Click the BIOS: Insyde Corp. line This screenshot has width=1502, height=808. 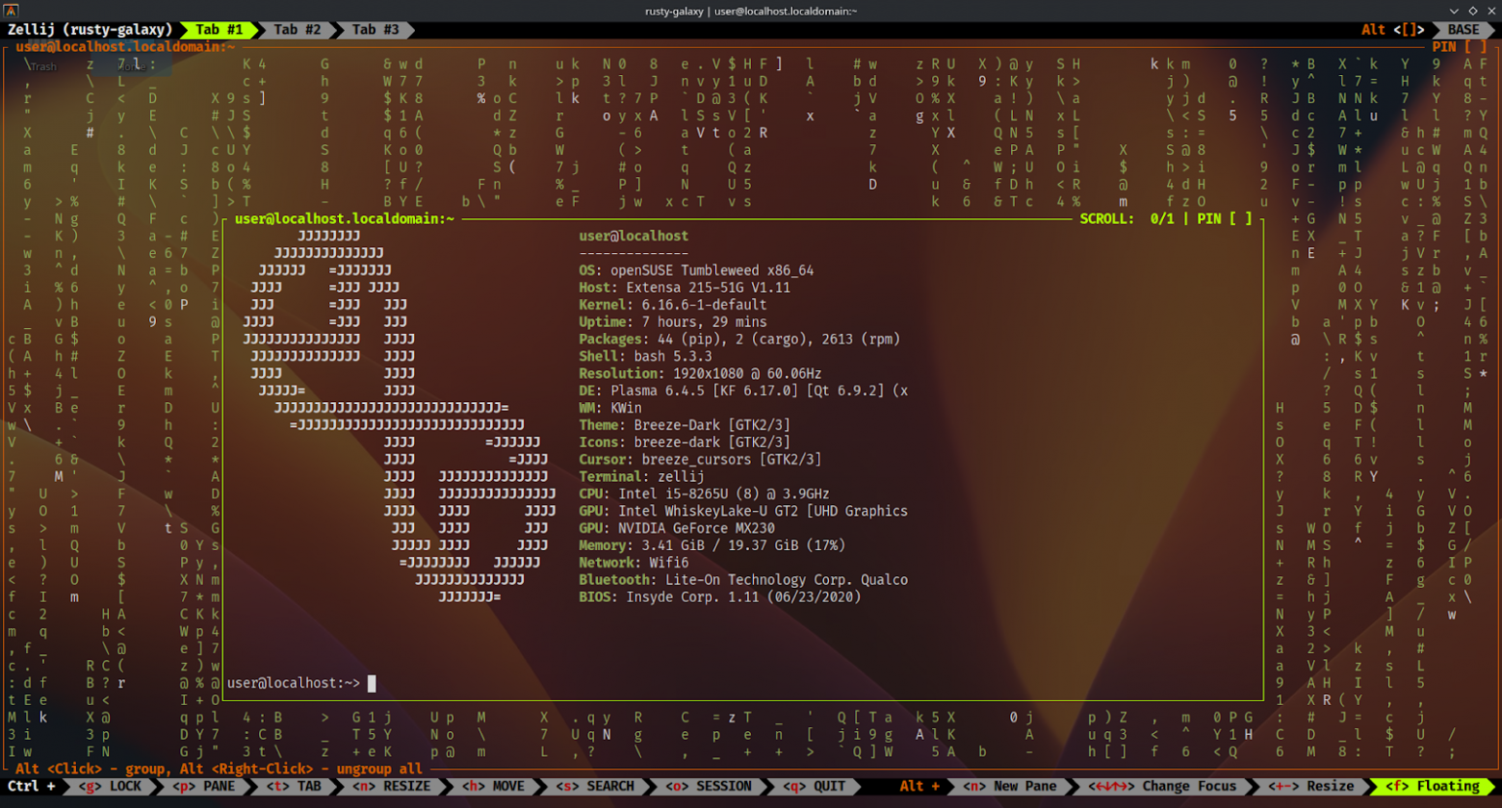point(720,599)
